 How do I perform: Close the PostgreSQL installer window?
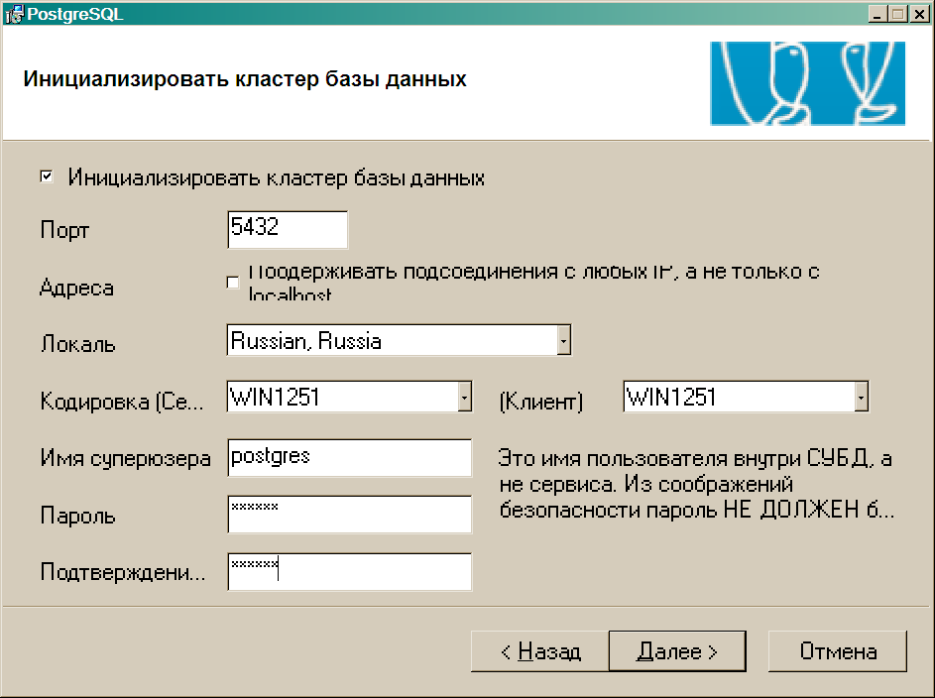[x=919, y=14]
